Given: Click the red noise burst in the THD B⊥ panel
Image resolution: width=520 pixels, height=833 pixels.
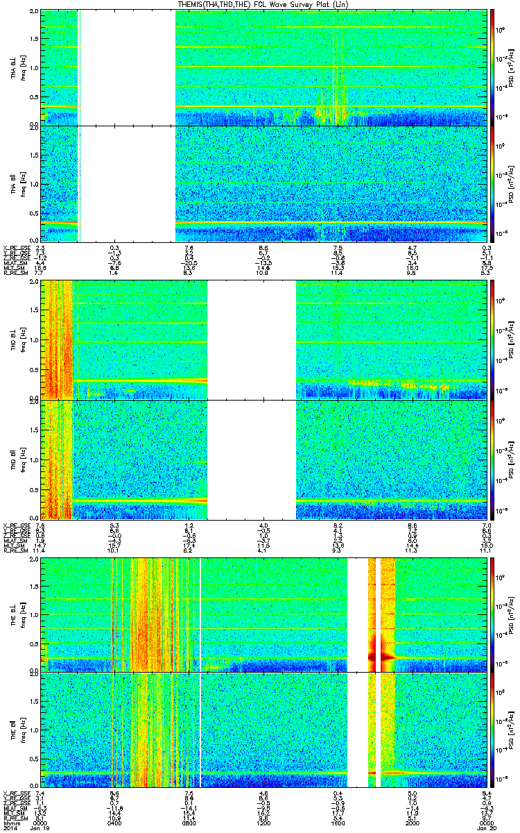Looking at the screenshot, I should click(x=57, y=339).
